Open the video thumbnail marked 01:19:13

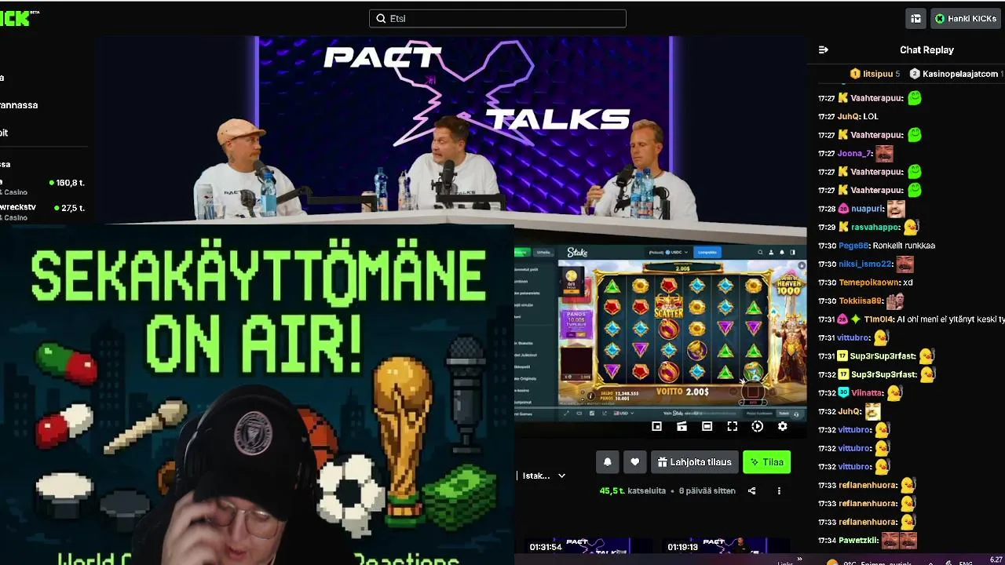725,545
